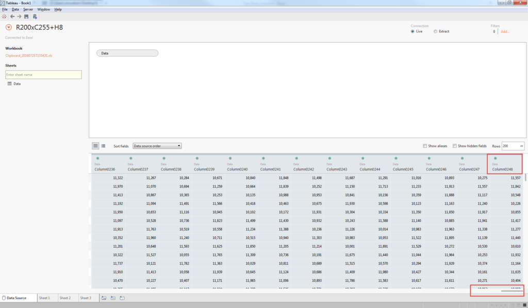This screenshot has height=308, width=528.
Task: Click the Column0244 header name
Action: tap(370, 169)
